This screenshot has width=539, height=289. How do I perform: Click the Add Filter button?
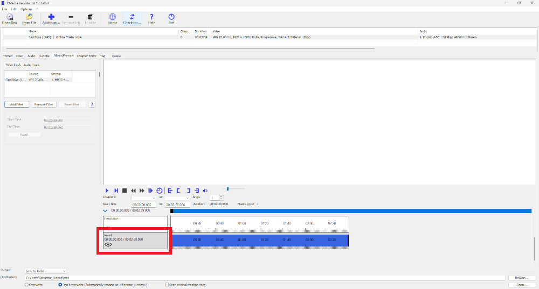pos(17,104)
